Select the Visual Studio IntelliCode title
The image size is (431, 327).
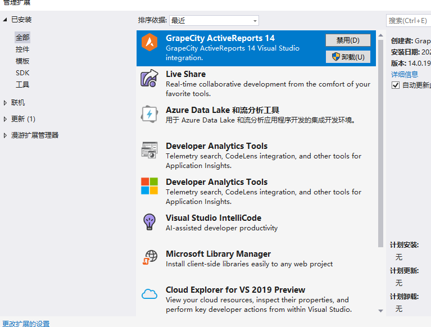(x=214, y=218)
